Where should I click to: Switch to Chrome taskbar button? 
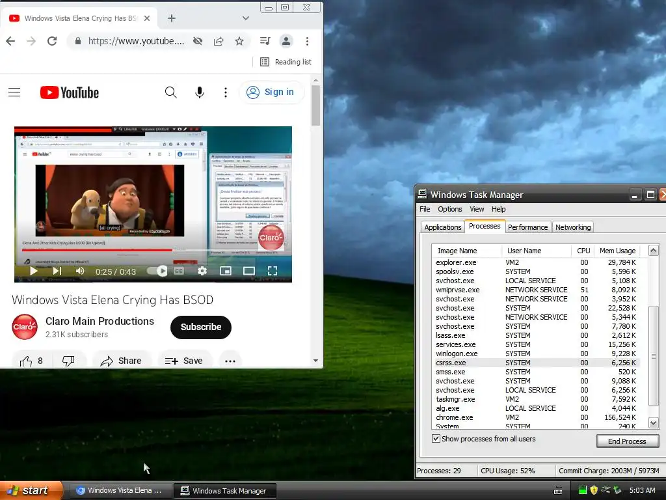pos(120,491)
